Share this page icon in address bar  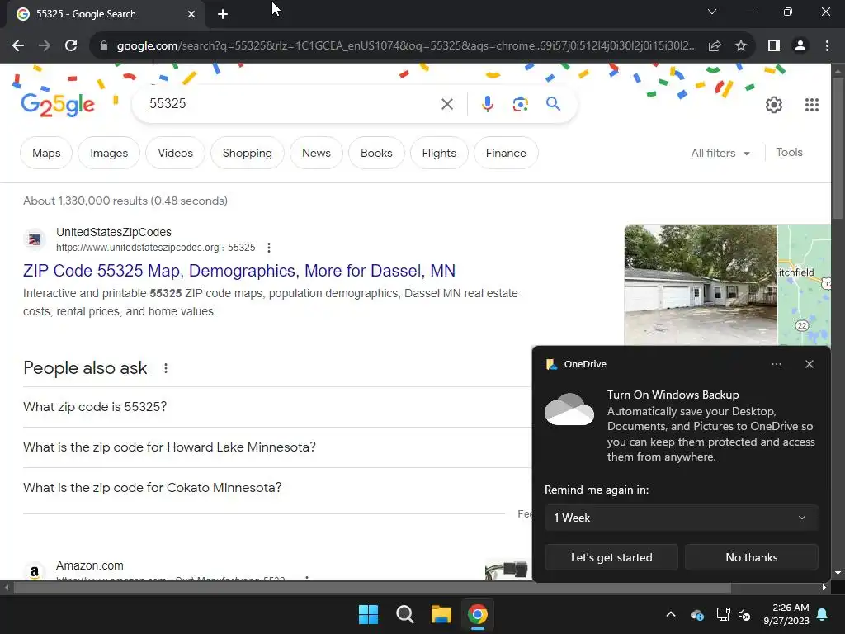[x=715, y=46]
